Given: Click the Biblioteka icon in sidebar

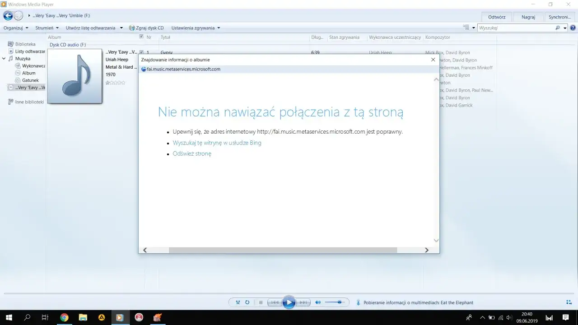Looking at the screenshot, I should click(11, 44).
